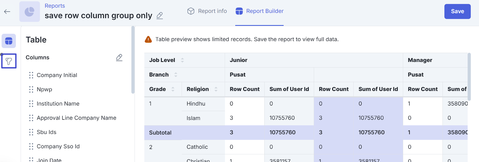Select the table layout sidebar icon
Image resolution: width=479 pixels, height=162 pixels.
[9, 41]
